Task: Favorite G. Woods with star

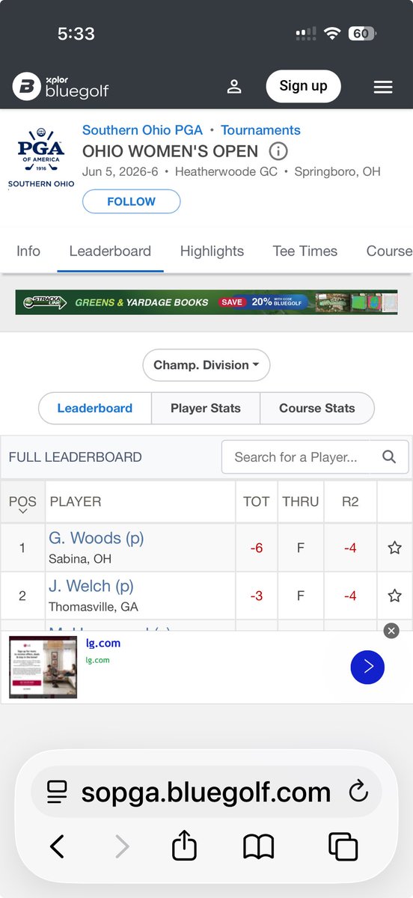Action: 394,548
